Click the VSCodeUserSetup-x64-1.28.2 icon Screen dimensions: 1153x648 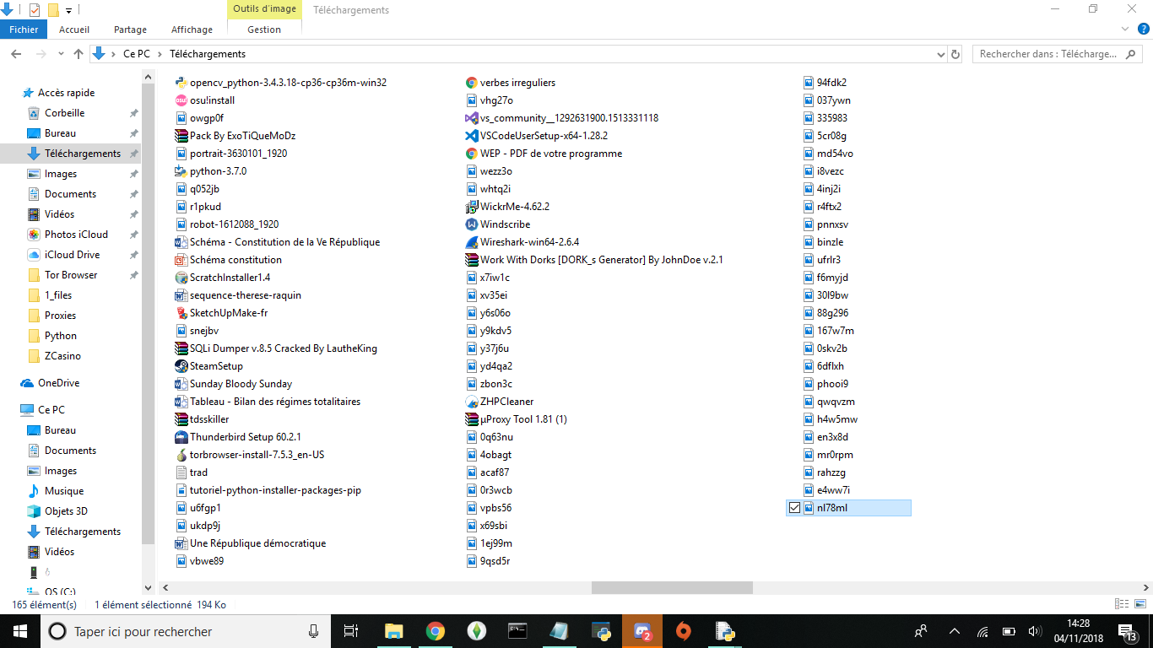472,136
